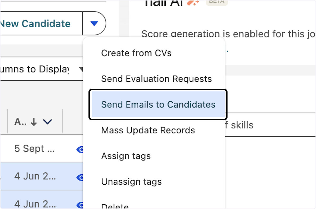Choose Send Evaluation Requests
Screen dimensions: 316x209
coord(156,79)
